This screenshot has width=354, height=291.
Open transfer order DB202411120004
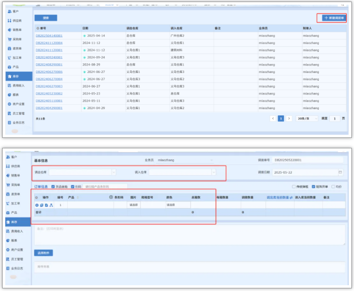[49, 43]
